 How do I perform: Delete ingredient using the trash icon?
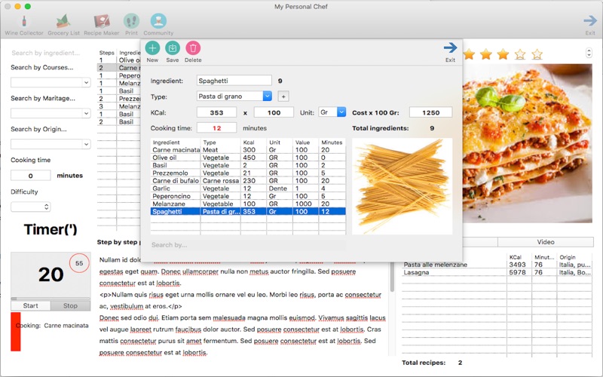pyautogui.click(x=193, y=48)
